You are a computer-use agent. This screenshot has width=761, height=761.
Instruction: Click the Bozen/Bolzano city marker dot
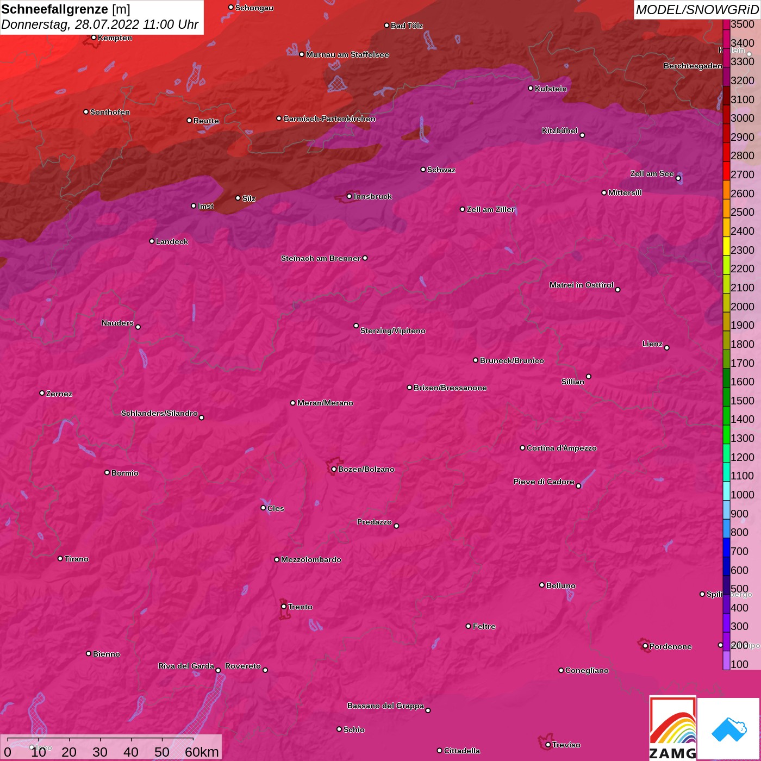(334, 469)
